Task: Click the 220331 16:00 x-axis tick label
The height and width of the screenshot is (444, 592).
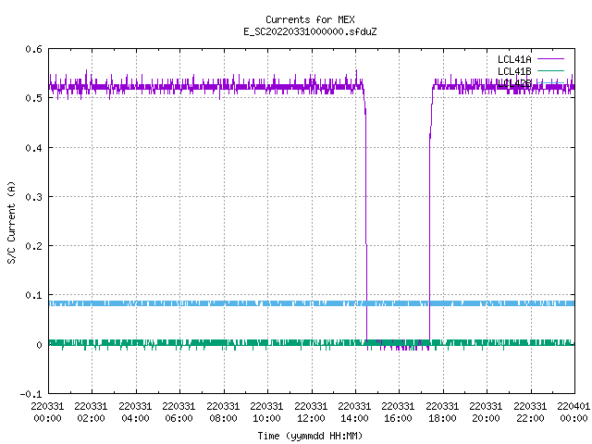Action: (398, 413)
